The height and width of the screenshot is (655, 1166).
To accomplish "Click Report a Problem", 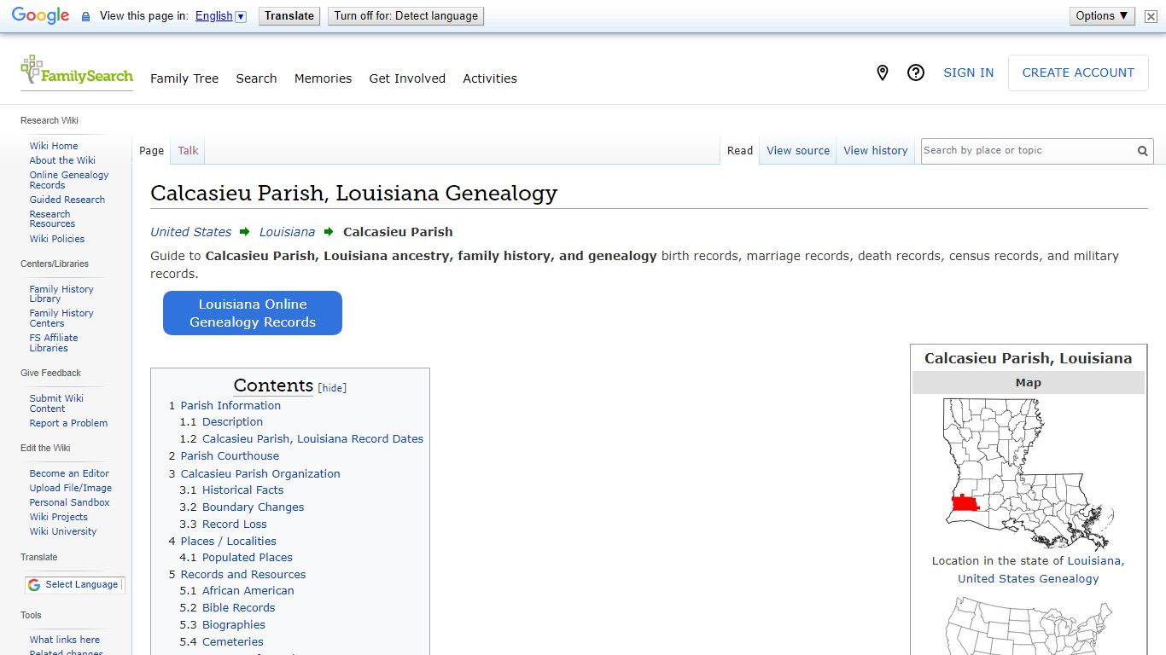I will (68, 423).
